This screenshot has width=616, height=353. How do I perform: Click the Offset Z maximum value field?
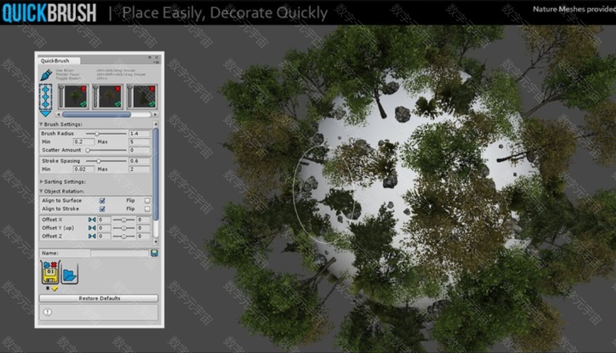tap(144, 236)
